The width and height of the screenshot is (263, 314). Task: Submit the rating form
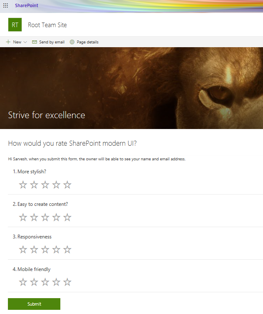click(34, 304)
